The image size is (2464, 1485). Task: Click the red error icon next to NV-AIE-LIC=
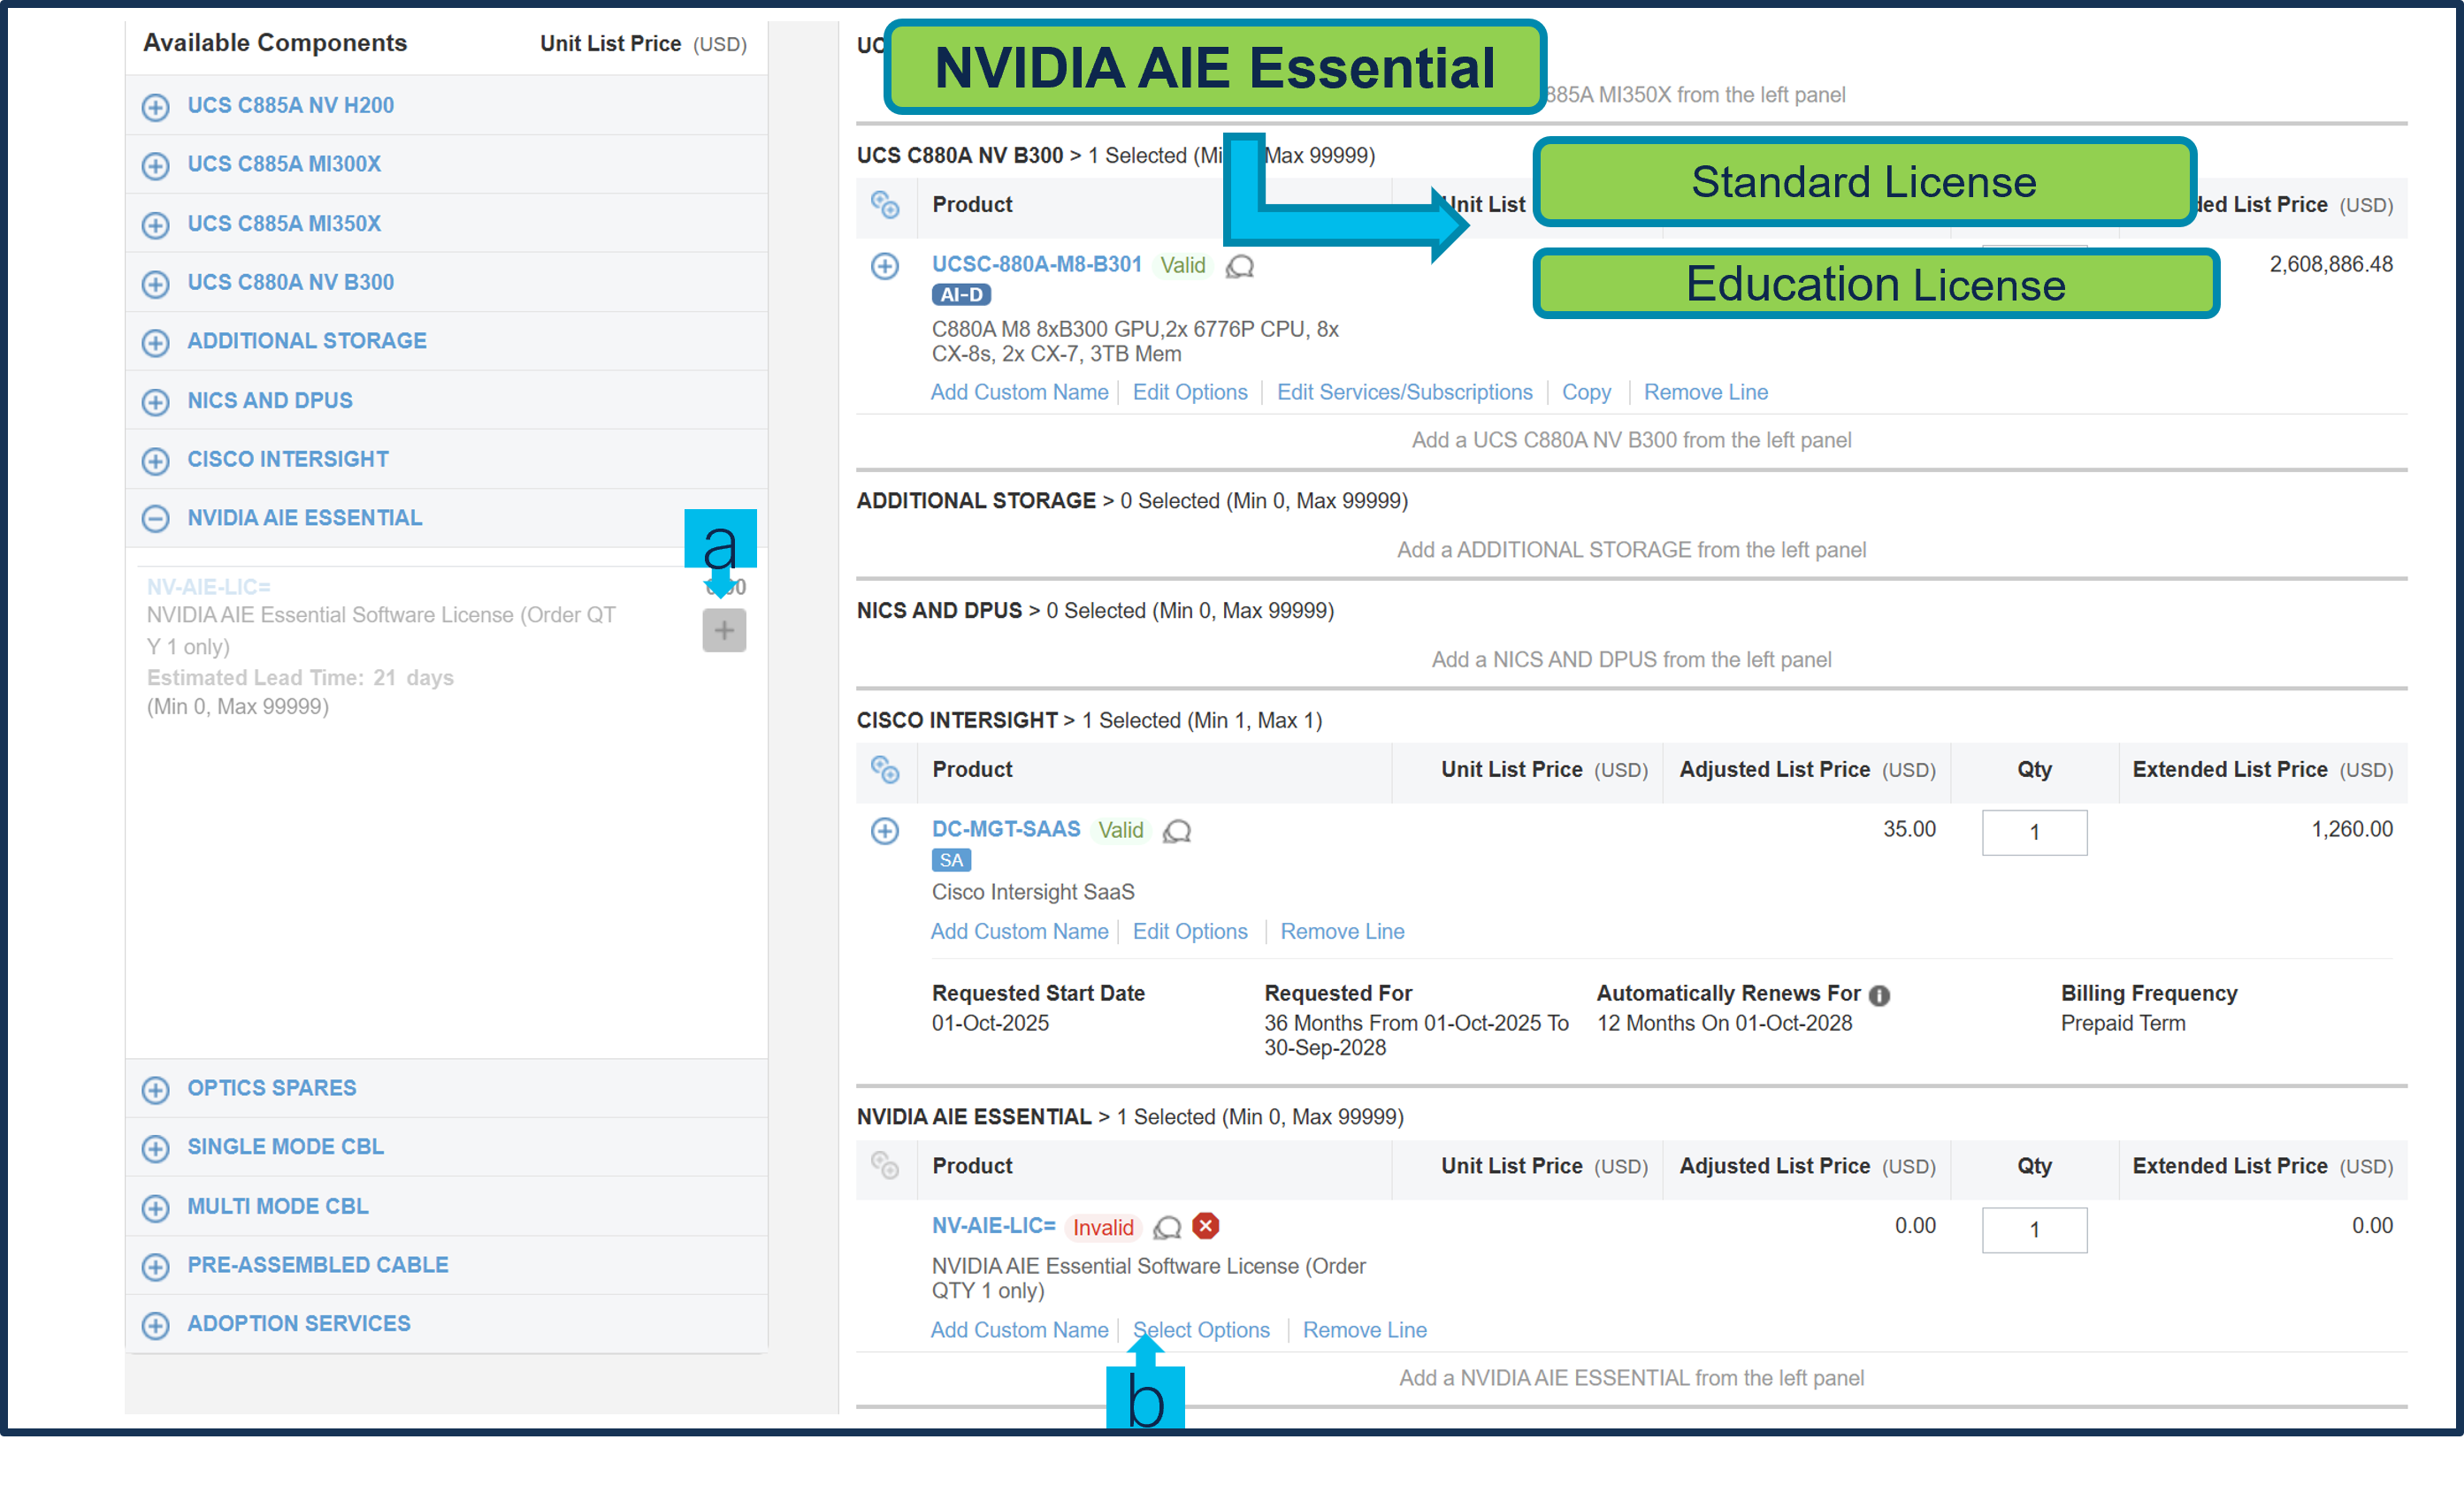[1206, 1226]
